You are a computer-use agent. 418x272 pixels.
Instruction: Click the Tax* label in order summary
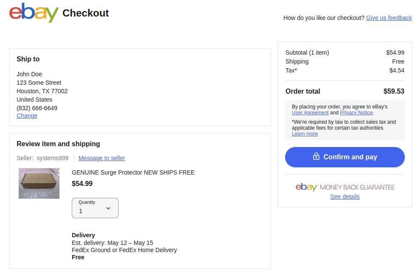tap(291, 70)
